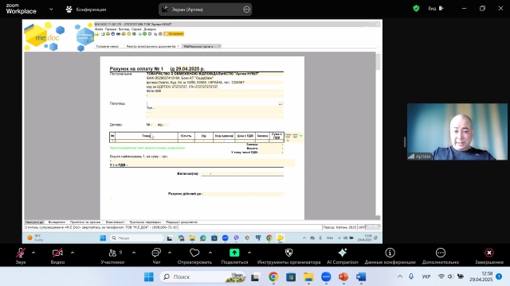This screenshot has height=286, width=510.
Task: Click the Товар column header
Action: pos(147,136)
